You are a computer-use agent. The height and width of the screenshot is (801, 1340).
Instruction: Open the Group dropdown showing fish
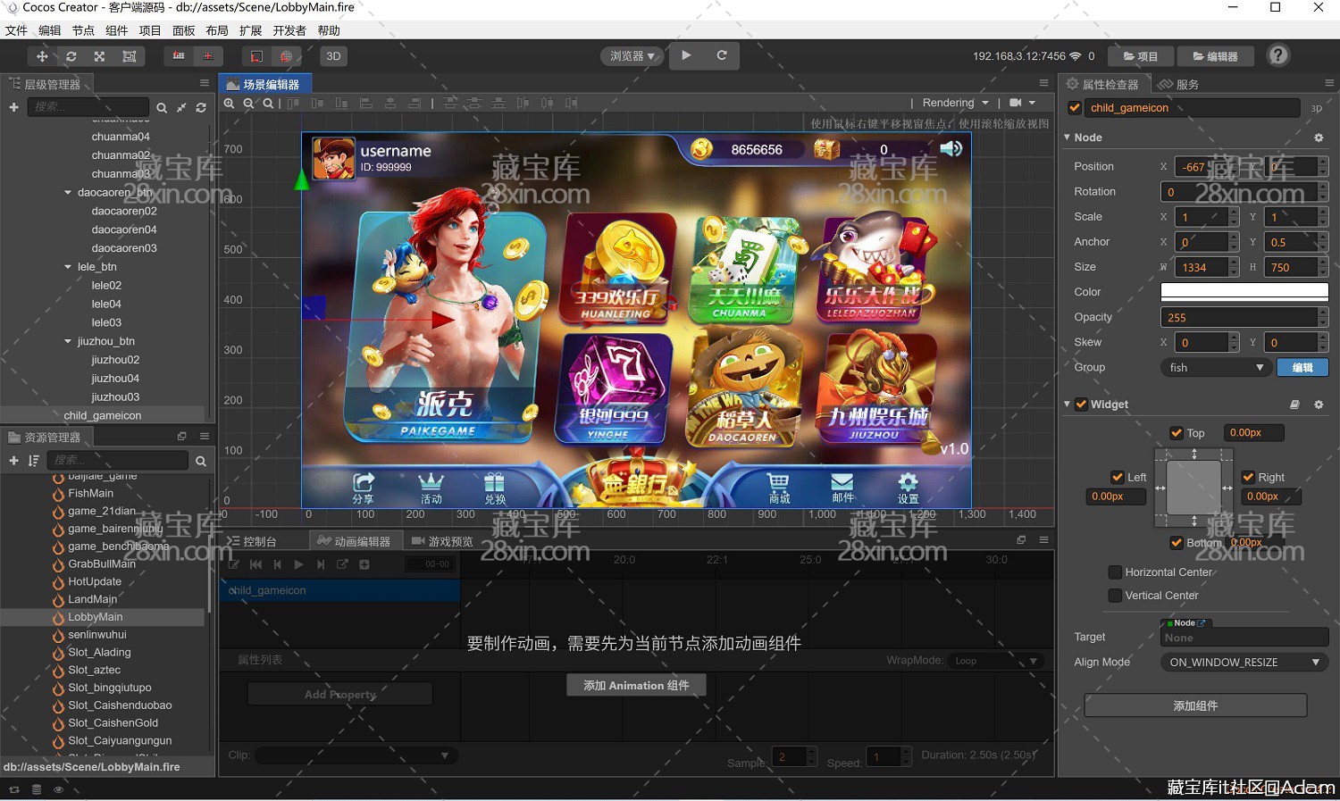[x=1216, y=367]
